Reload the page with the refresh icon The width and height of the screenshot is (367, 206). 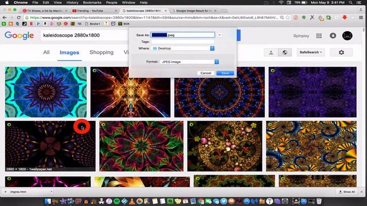tap(19, 18)
